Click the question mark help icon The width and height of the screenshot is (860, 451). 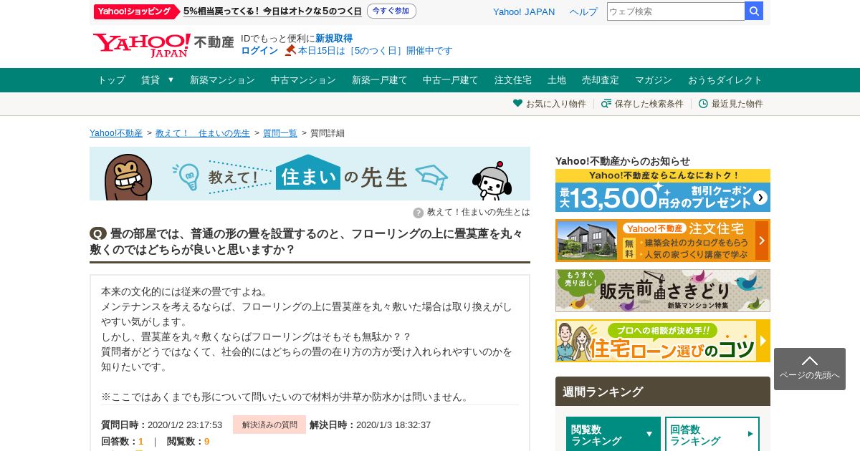pos(419,213)
